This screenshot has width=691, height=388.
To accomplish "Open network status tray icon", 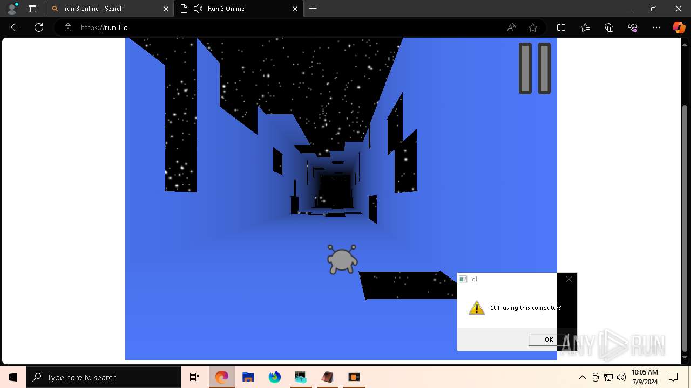I will (608, 377).
